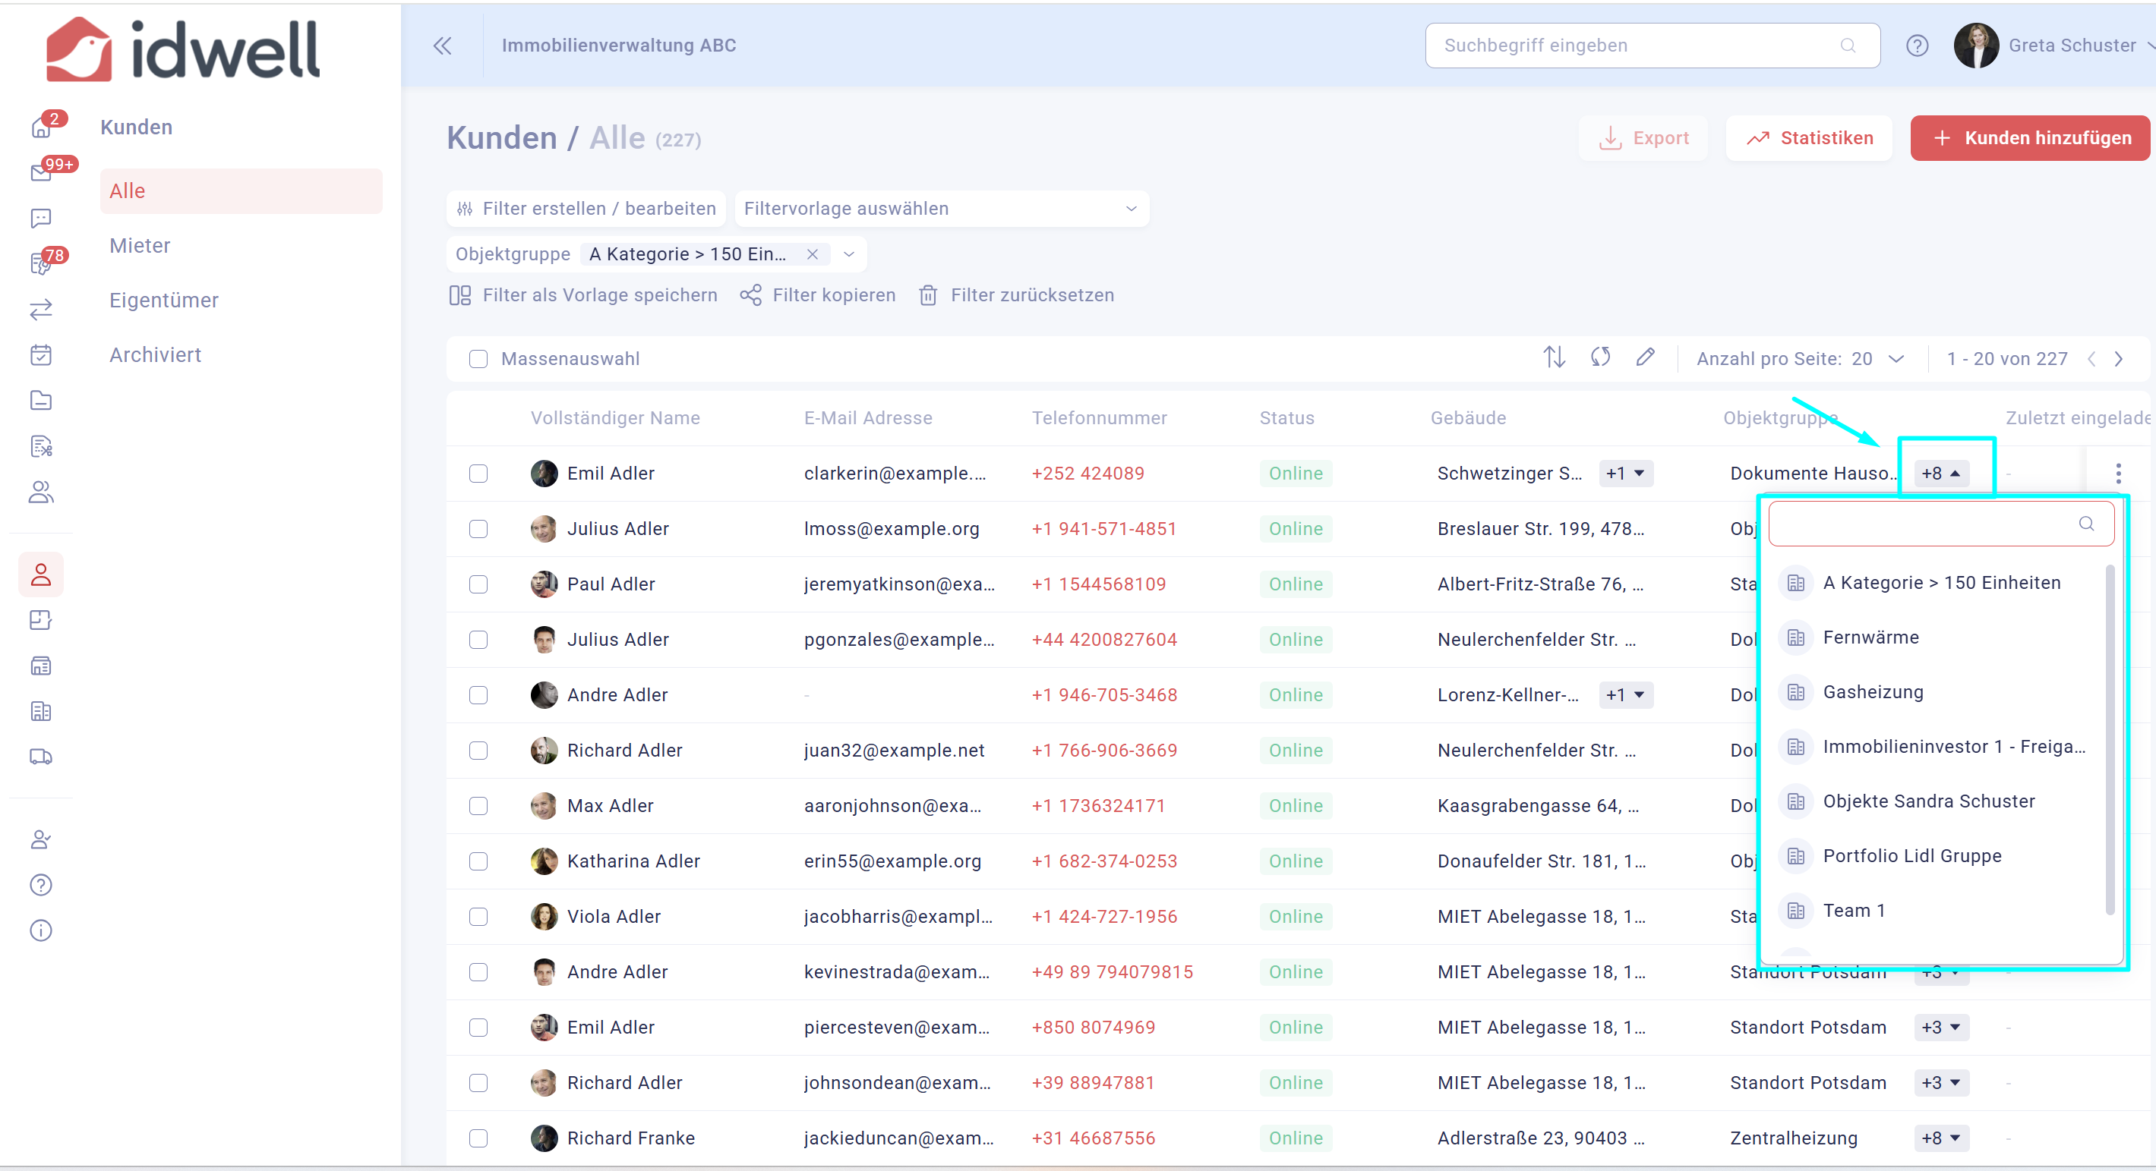
Task: Open the transfer arrows sidebar icon
Action: coord(40,310)
